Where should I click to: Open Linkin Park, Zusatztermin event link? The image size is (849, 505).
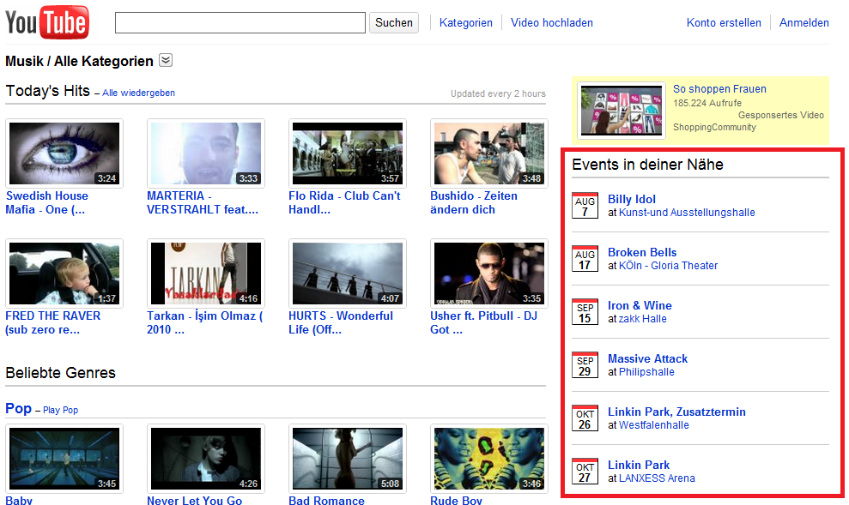676,412
